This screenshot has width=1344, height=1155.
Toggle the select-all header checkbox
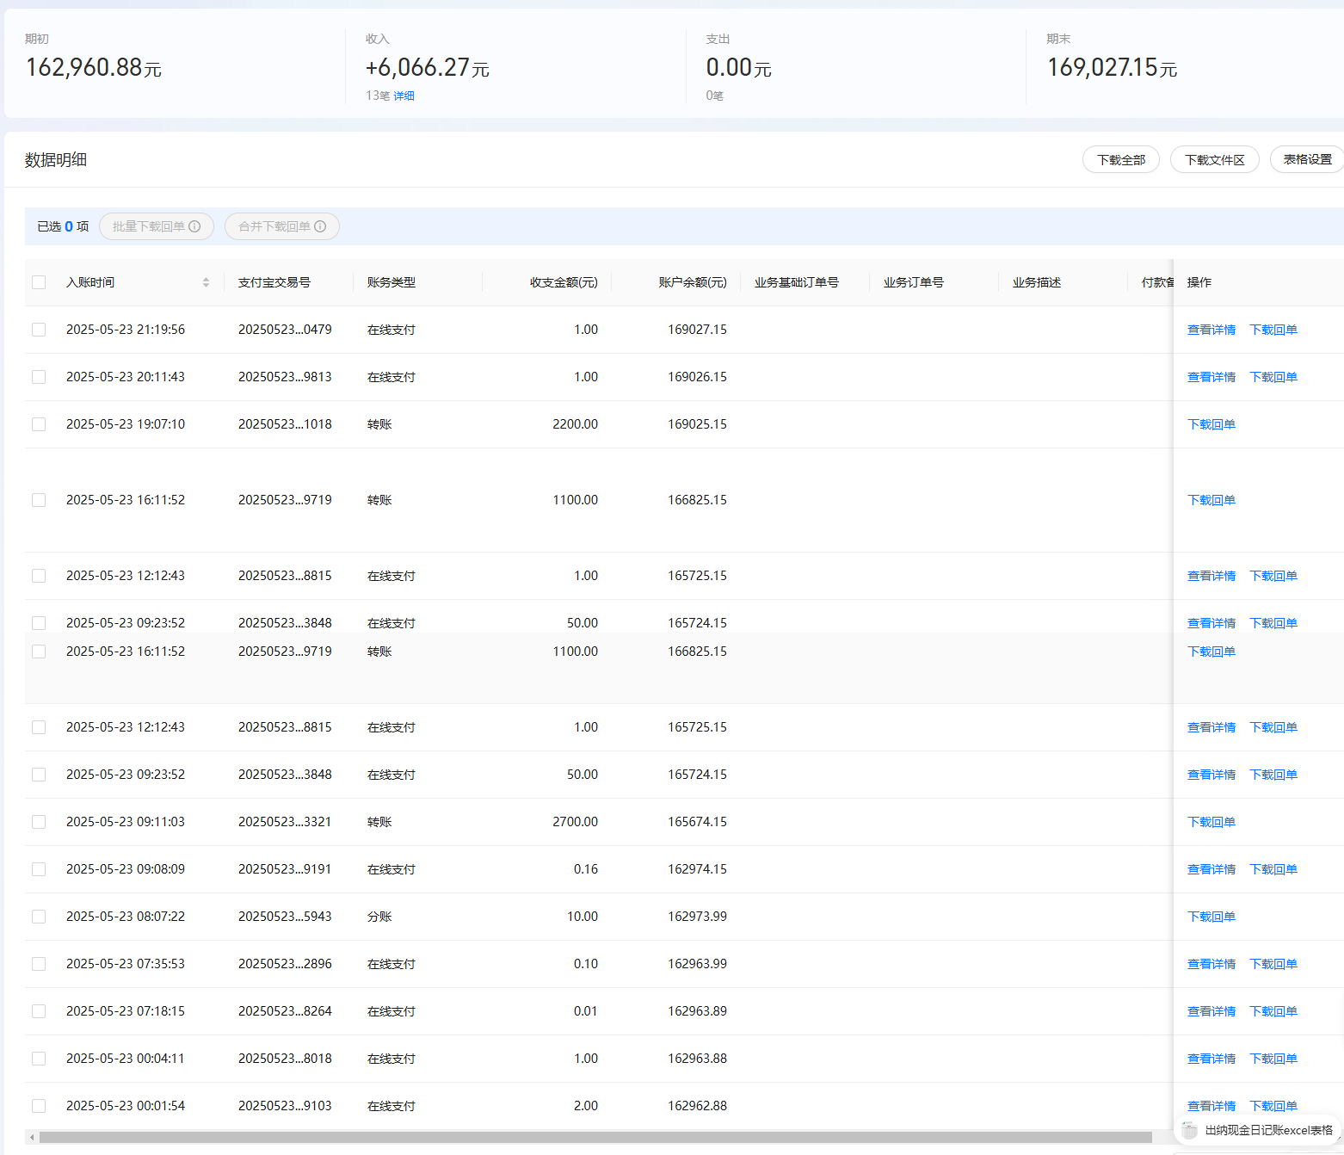(39, 282)
